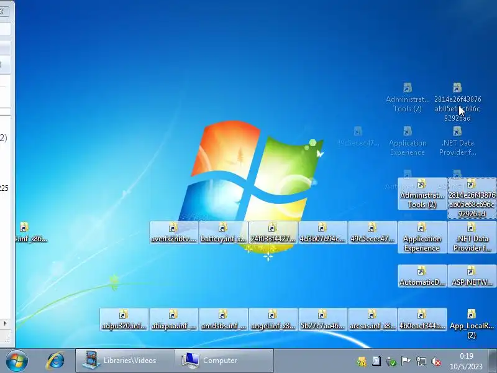Select the atiixpaa.inf_... desktop shortcut
Image resolution: width=497 pixels, height=373 pixels.
pyautogui.click(x=174, y=320)
